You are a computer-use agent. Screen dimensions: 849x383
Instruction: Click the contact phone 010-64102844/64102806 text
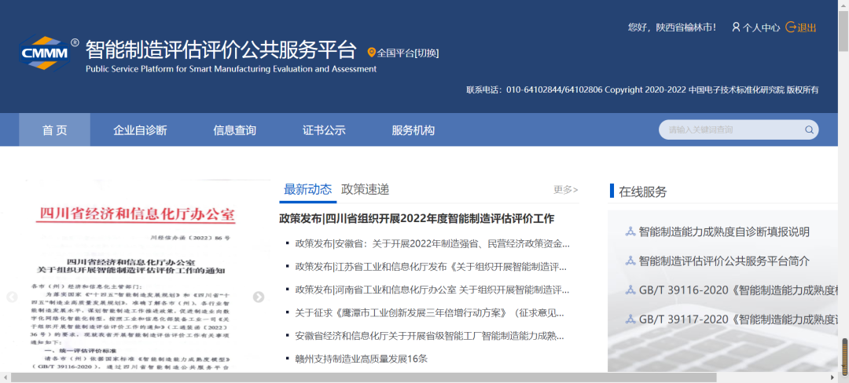(x=554, y=89)
